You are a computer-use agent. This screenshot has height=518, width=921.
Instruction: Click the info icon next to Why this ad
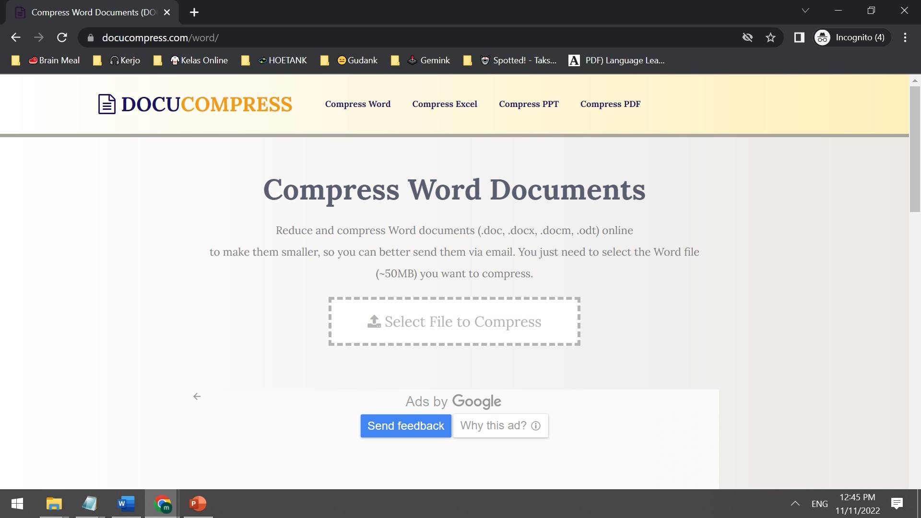click(536, 426)
